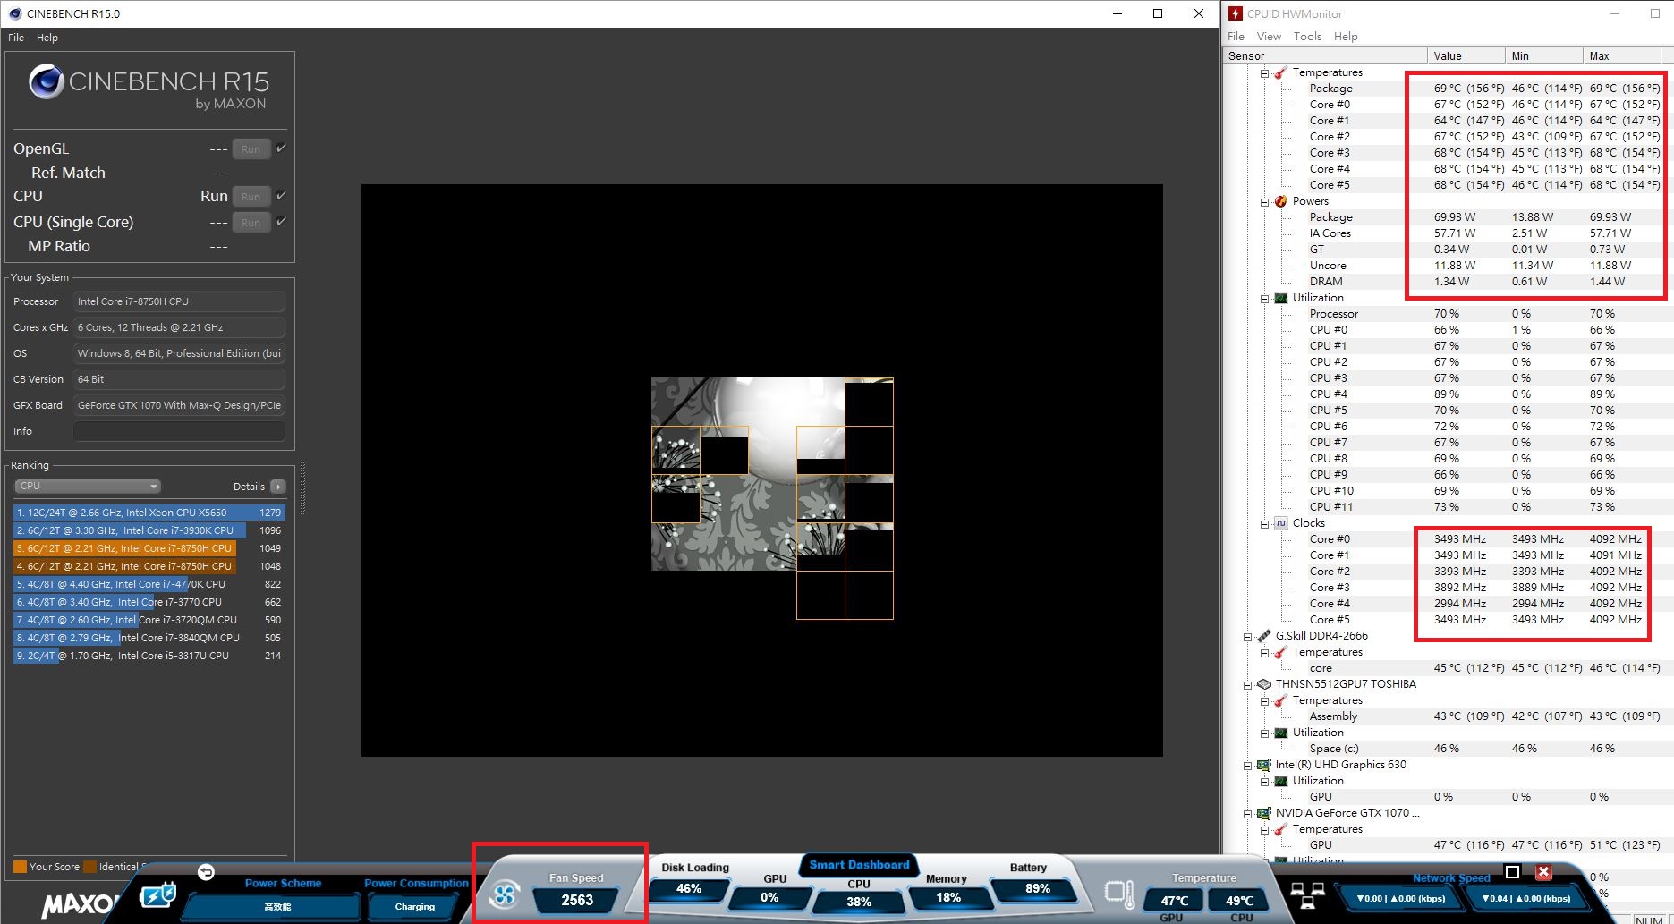Click the Your Score orange swatch in legend
Image resolution: width=1674 pixels, height=924 pixels.
coord(20,867)
